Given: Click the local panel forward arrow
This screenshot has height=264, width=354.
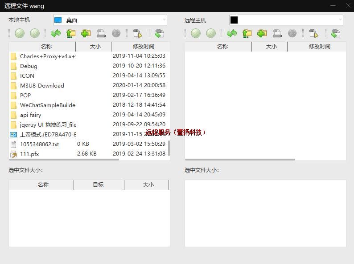Looking at the screenshot, I should tap(35, 33).
